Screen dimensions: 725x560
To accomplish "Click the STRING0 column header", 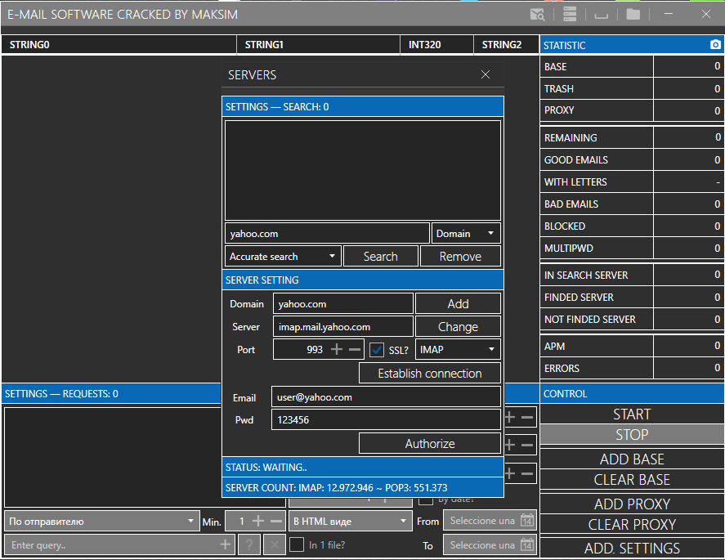I will [x=119, y=45].
